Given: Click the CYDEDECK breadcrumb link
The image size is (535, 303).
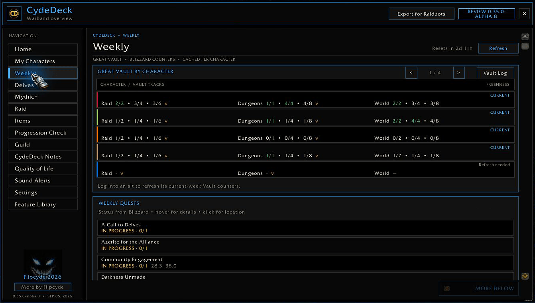Looking at the screenshot, I should (104, 36).
